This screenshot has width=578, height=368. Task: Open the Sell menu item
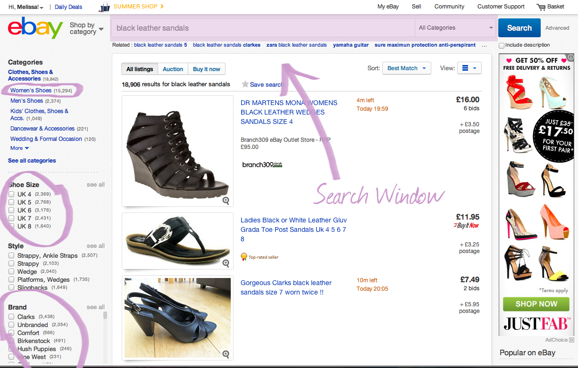[x=416, y=7]
